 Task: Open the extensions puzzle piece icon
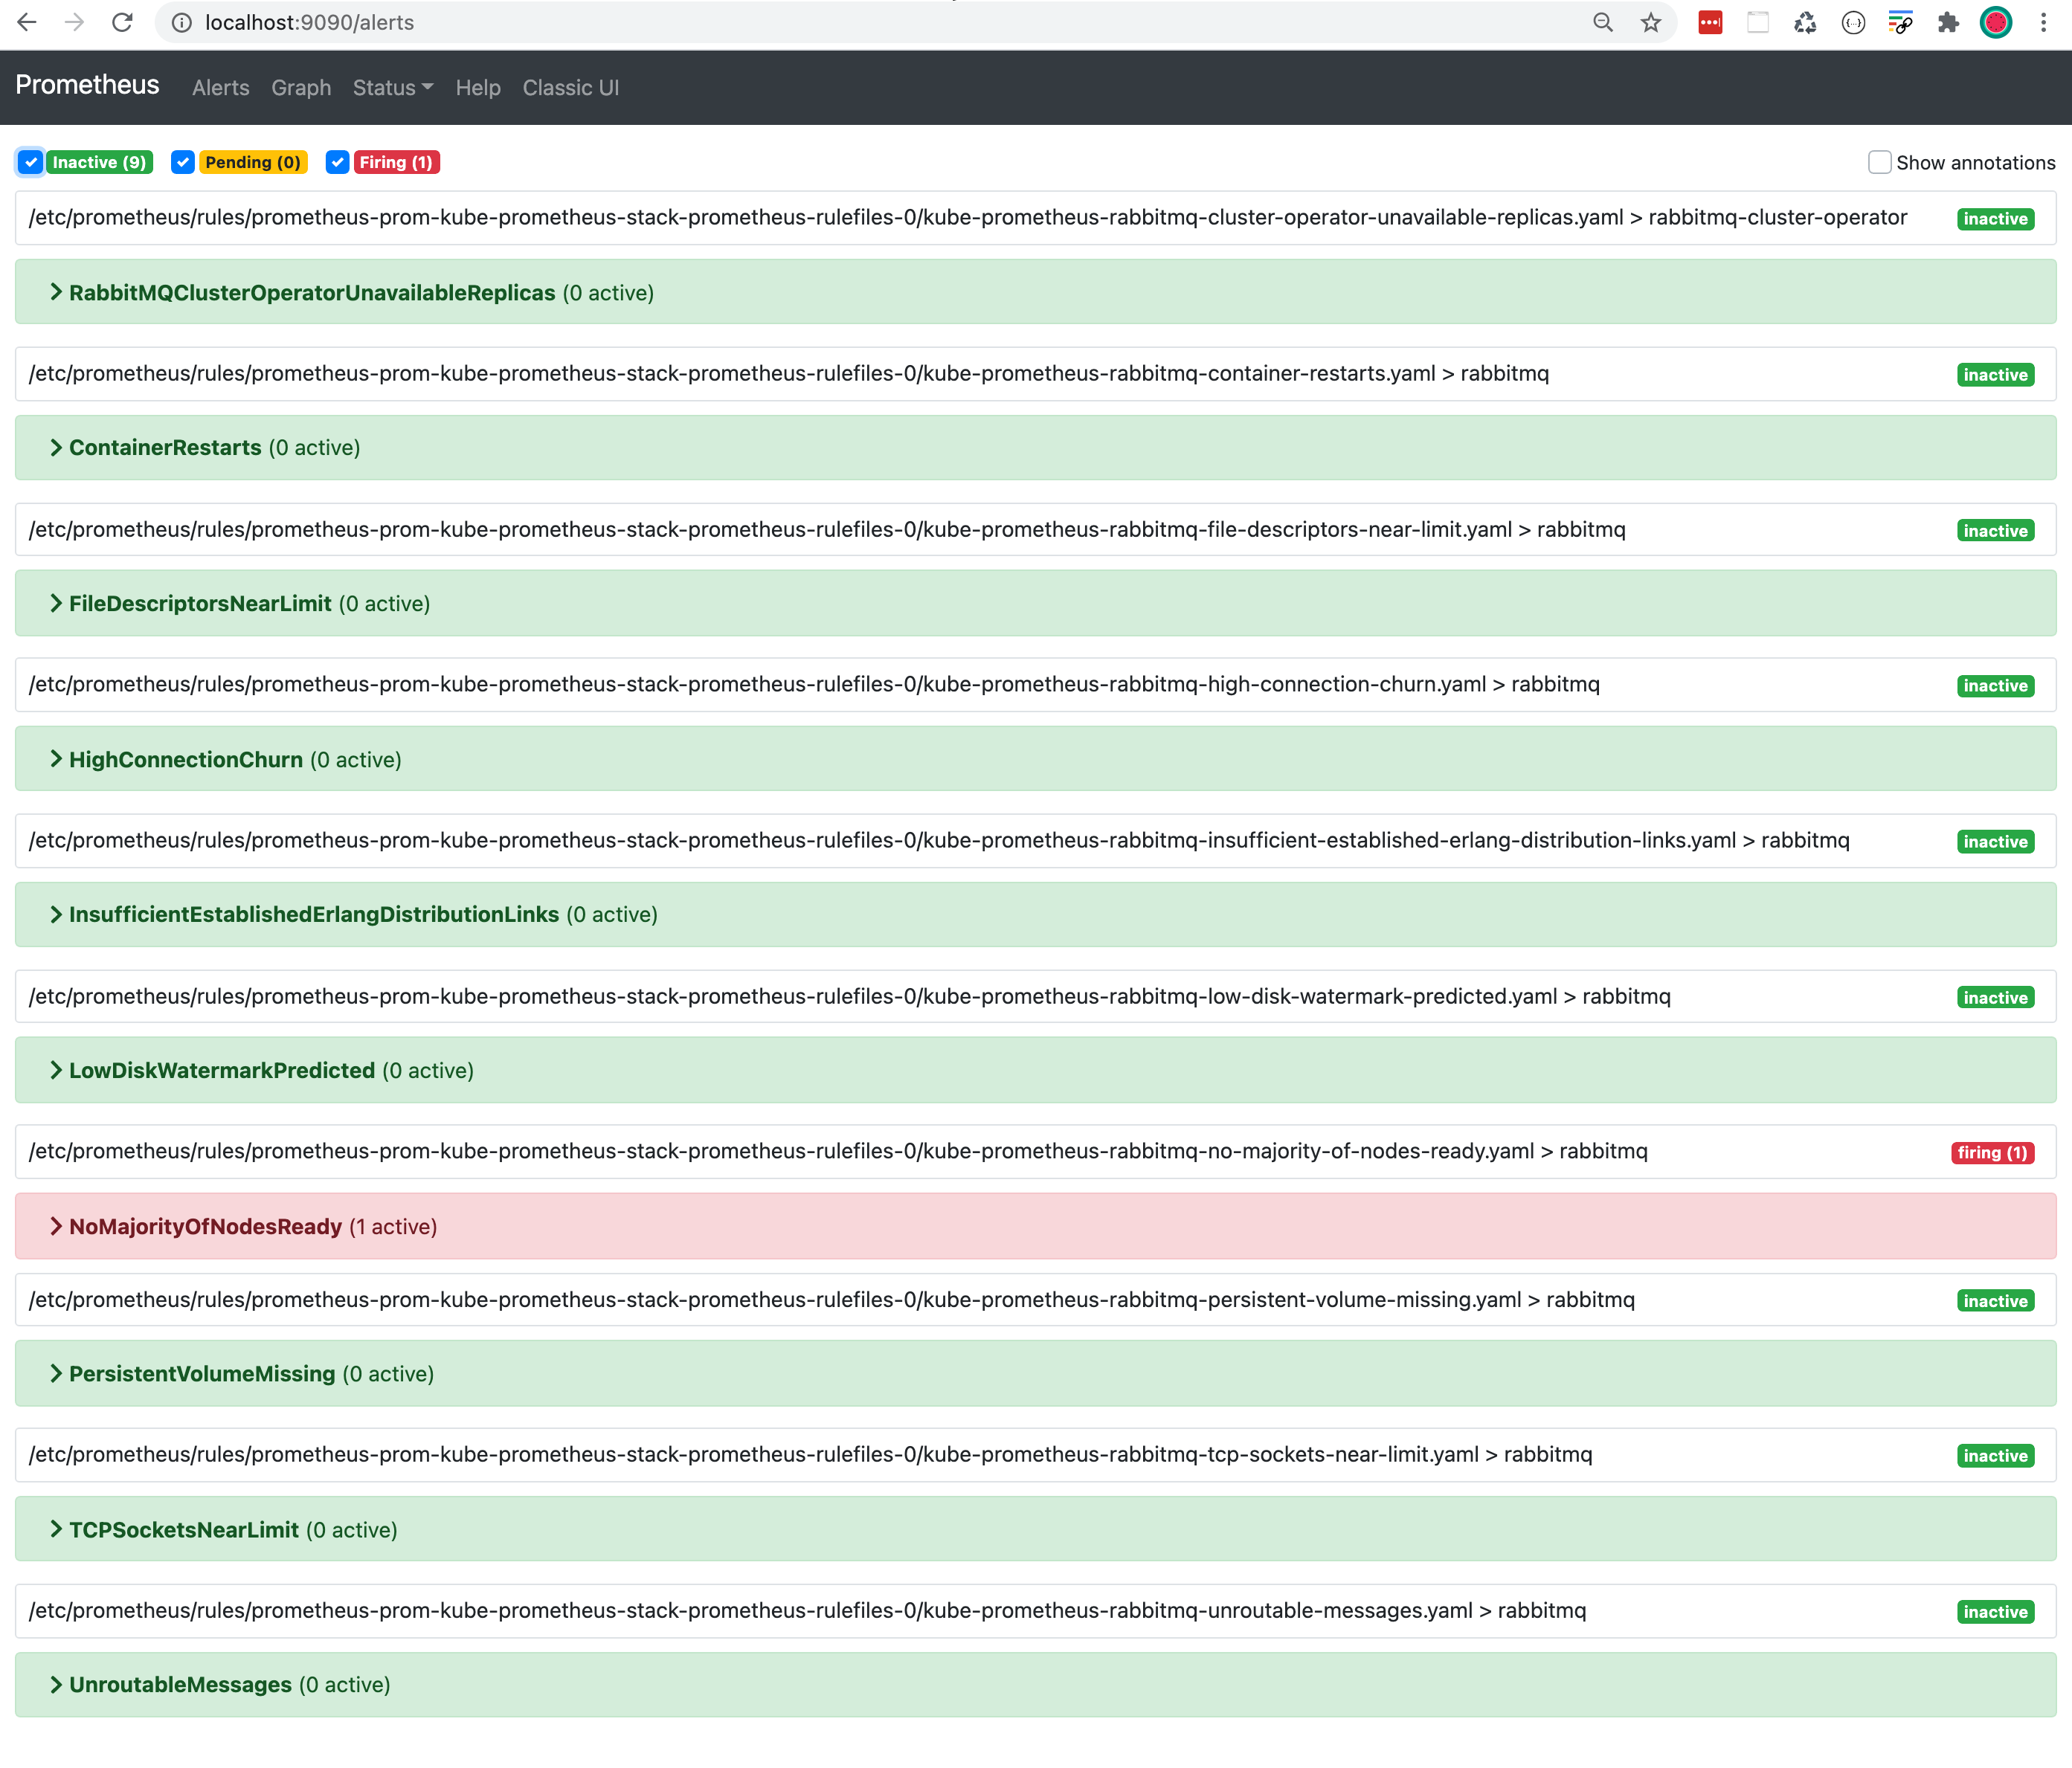(1947, 22)
